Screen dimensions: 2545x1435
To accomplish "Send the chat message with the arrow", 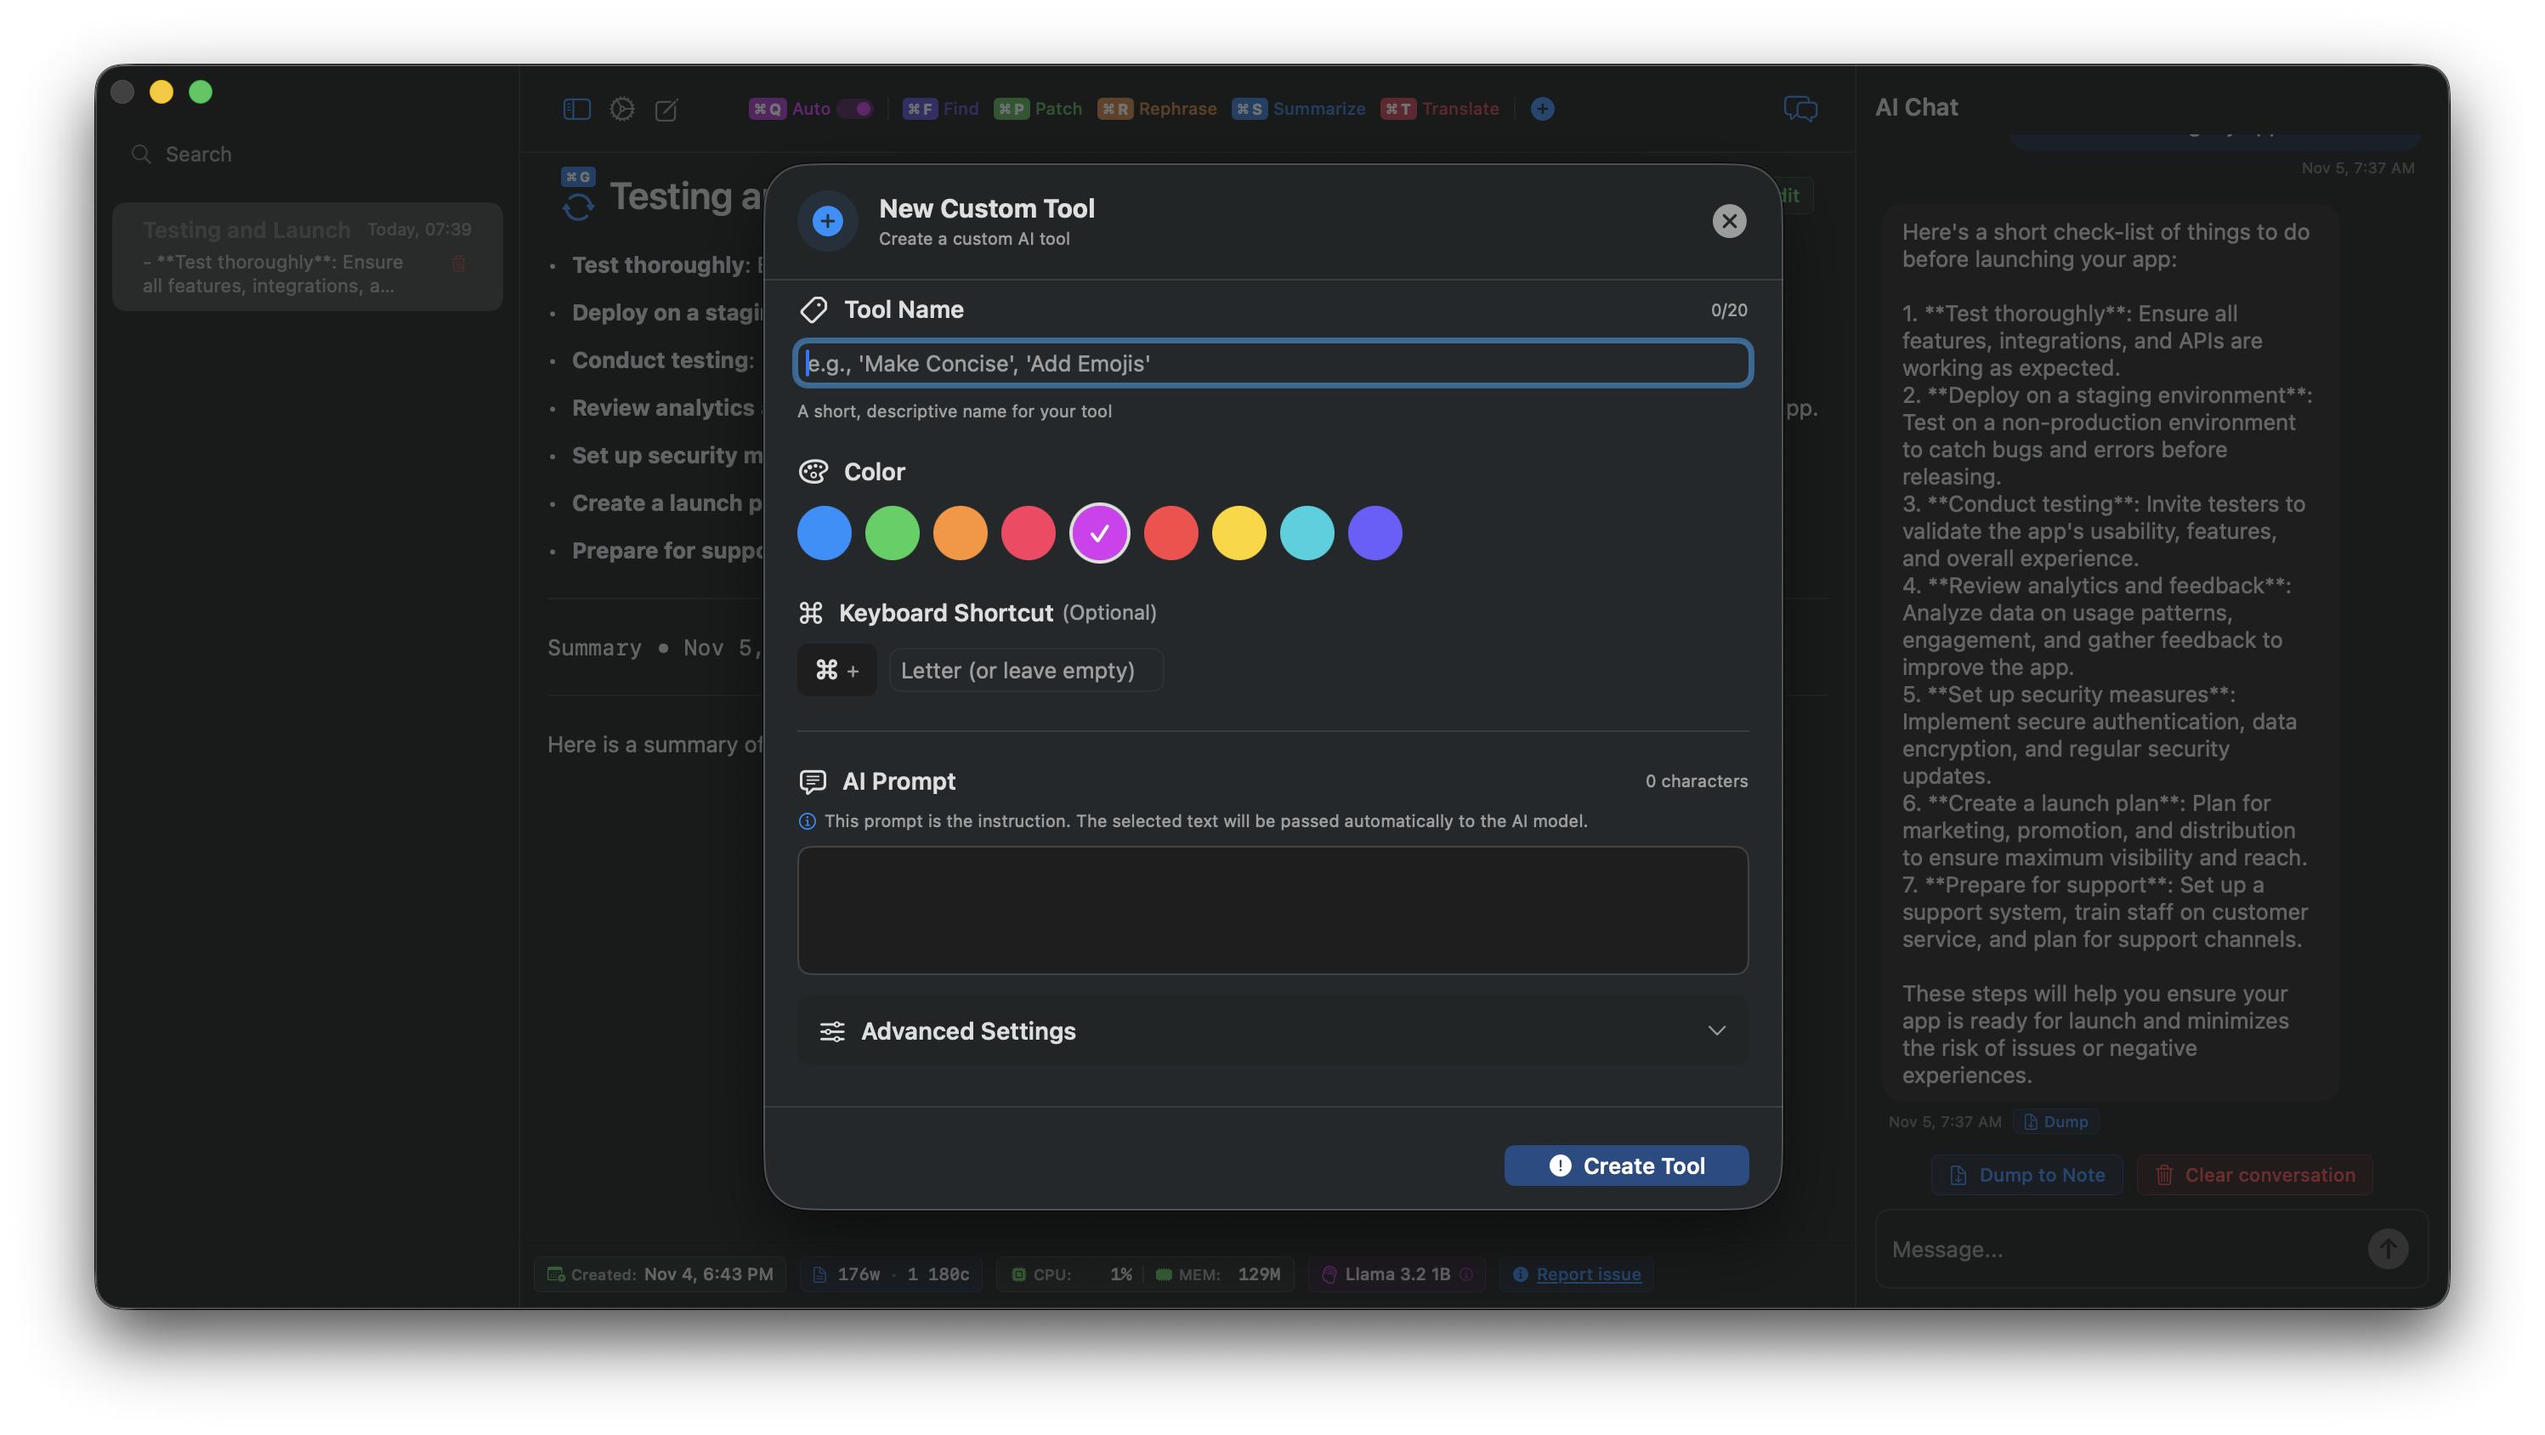I will [x=2388, y=1248].
